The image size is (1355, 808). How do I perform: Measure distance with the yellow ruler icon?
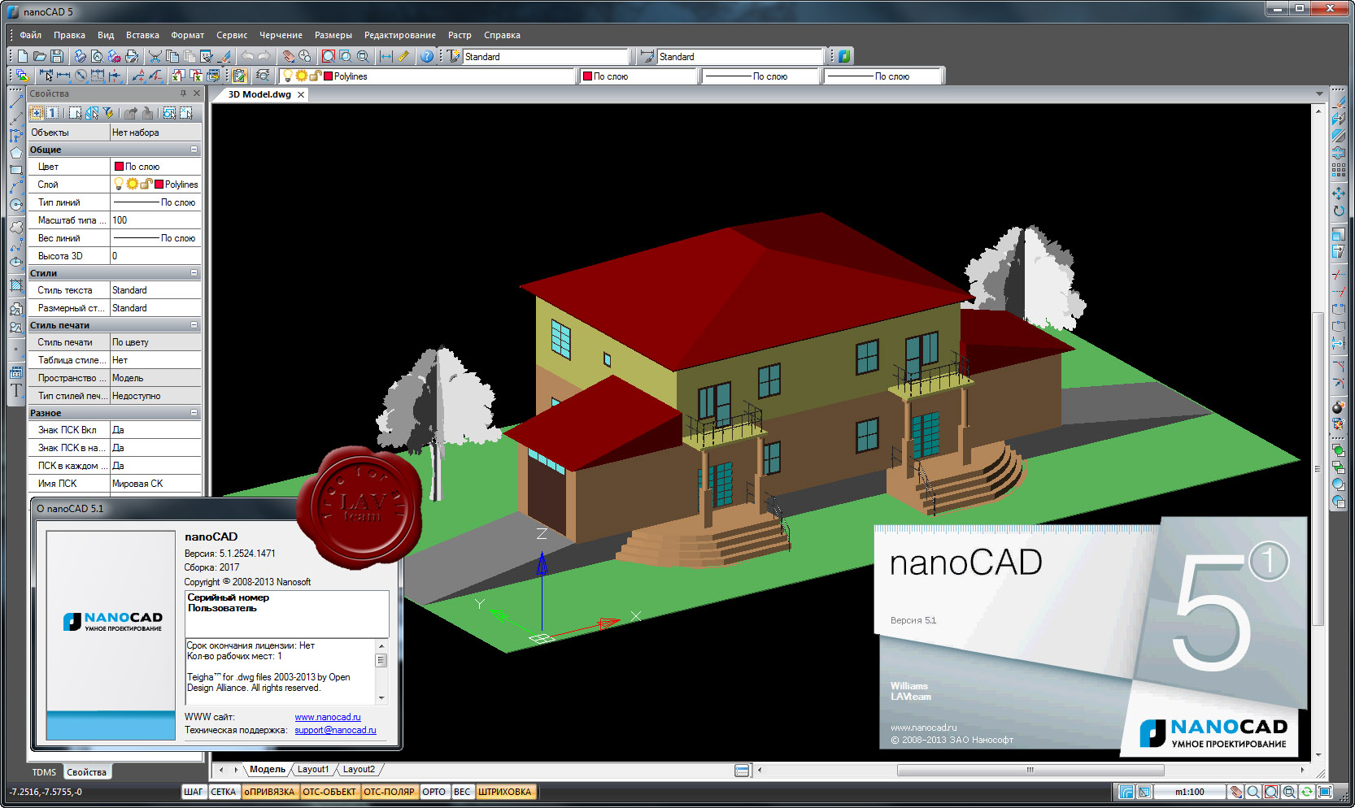[x=403, y=56]
